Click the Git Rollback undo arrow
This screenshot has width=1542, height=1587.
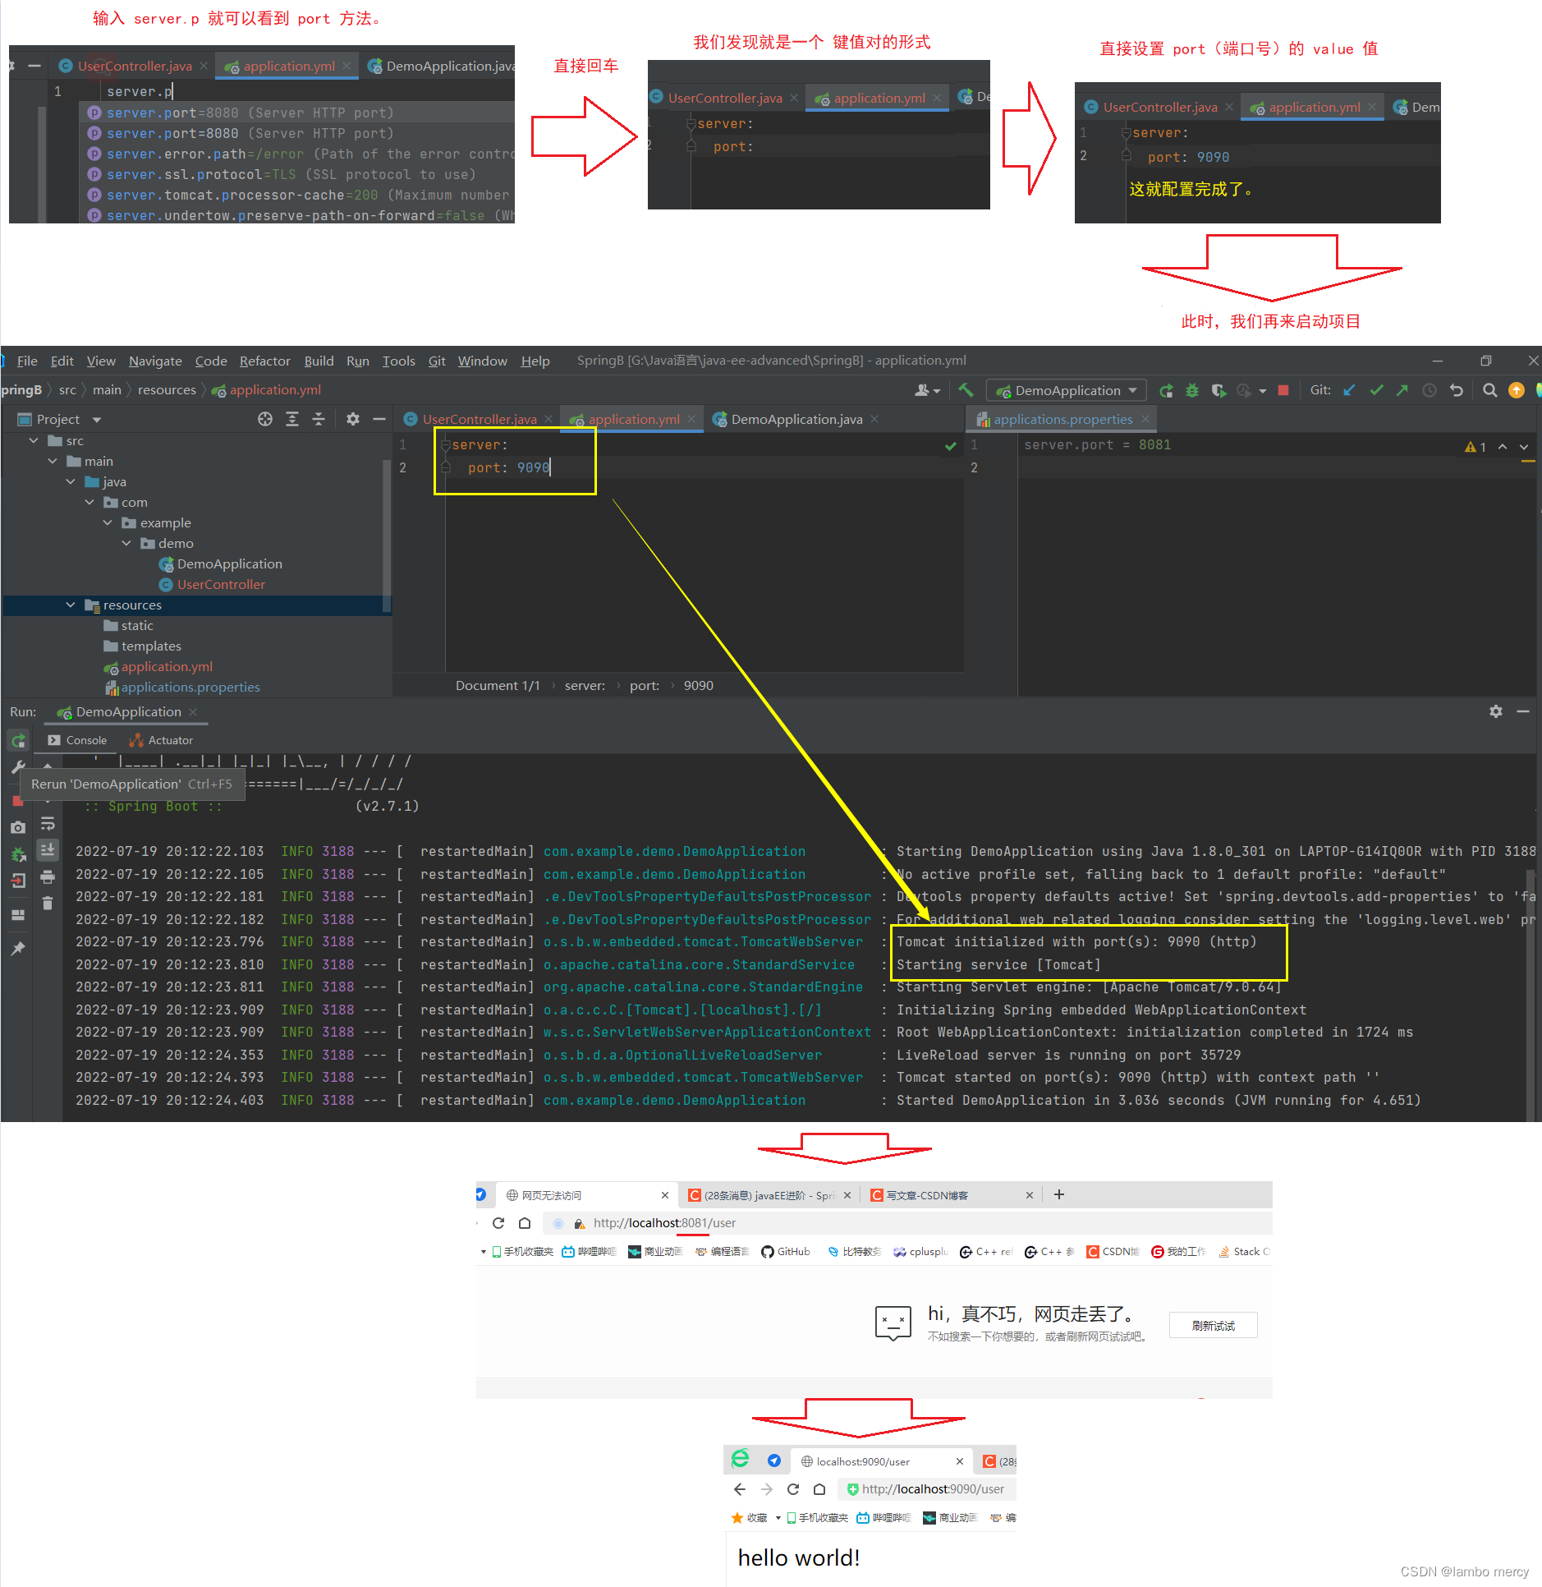click(1457, 391)
